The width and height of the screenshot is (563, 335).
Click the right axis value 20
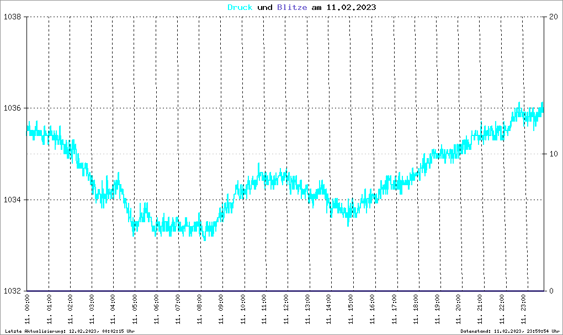pyautogui.click(x=553, y=17)
